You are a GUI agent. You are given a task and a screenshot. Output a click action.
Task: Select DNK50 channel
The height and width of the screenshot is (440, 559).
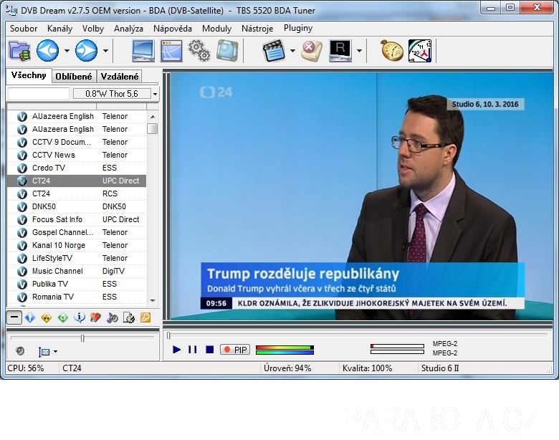[x=77, y=206]
